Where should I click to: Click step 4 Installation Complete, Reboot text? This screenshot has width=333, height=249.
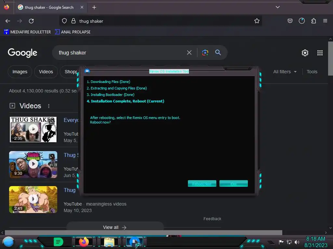click(x=125, y=101)
